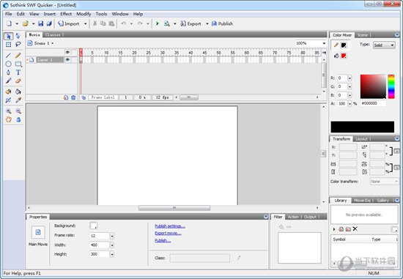
Task: Add a new layer icon
Action: pyautogui.click(x=66, y=97)
